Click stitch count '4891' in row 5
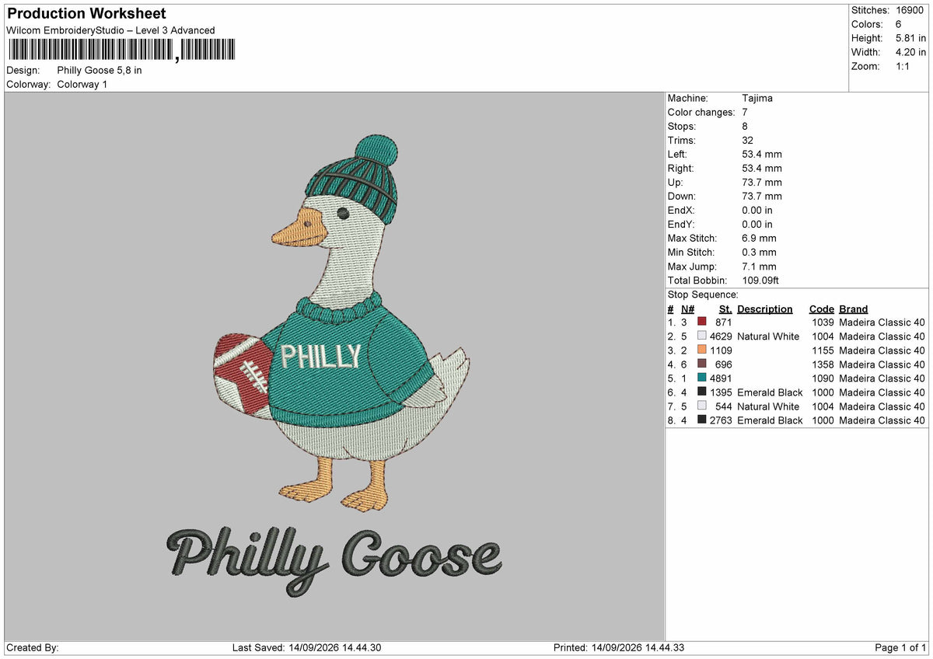Image resolution: width=933 pixels, height=659 pixels. tap(721, 378)
